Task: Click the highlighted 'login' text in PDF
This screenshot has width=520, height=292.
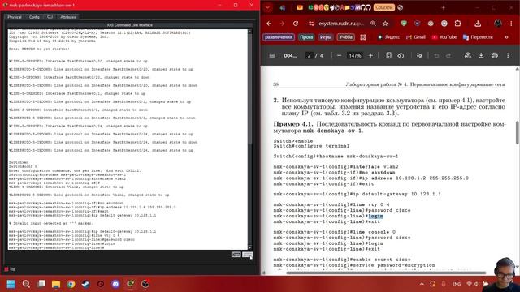Action: (375, 216)
